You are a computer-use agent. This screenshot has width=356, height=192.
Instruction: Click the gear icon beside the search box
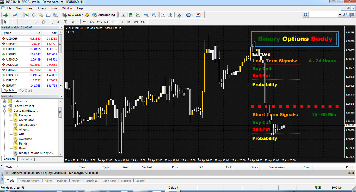(x=305, y=15)
